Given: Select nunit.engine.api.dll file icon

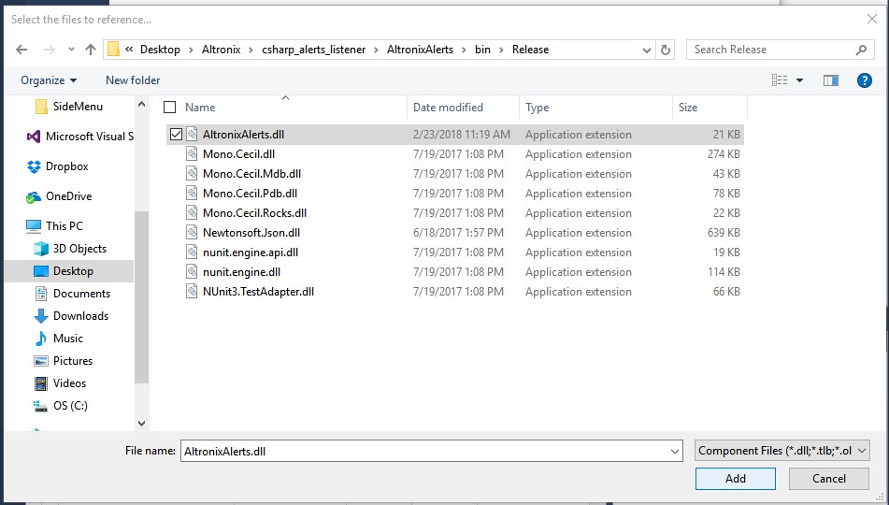Looking at the screenshot, I should tap(193, 252).
